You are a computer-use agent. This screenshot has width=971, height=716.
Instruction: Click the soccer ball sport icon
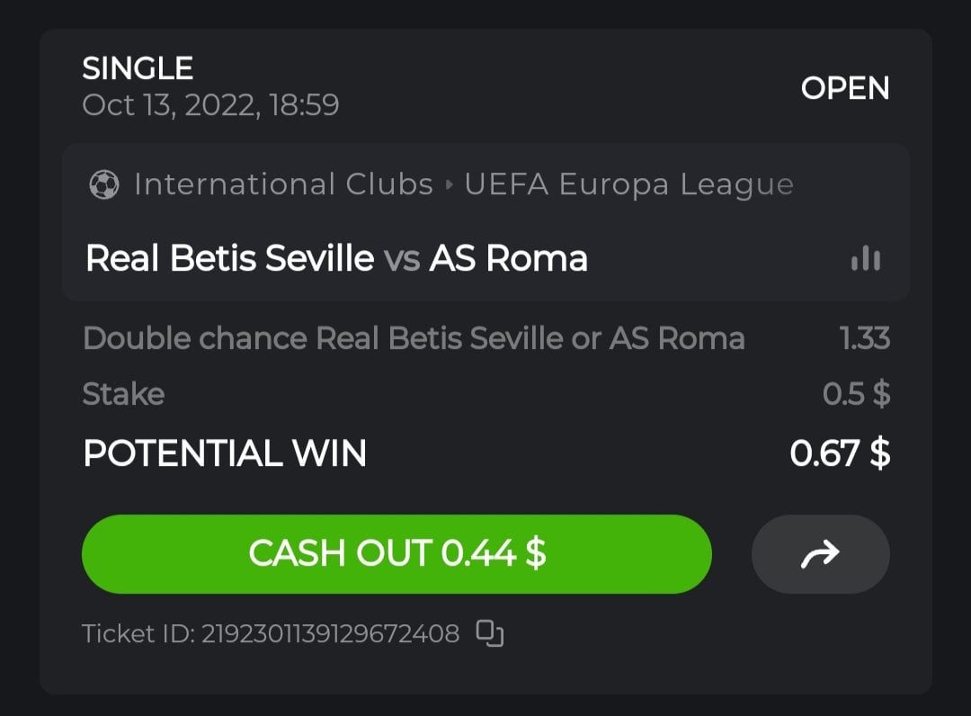(103, 185)
